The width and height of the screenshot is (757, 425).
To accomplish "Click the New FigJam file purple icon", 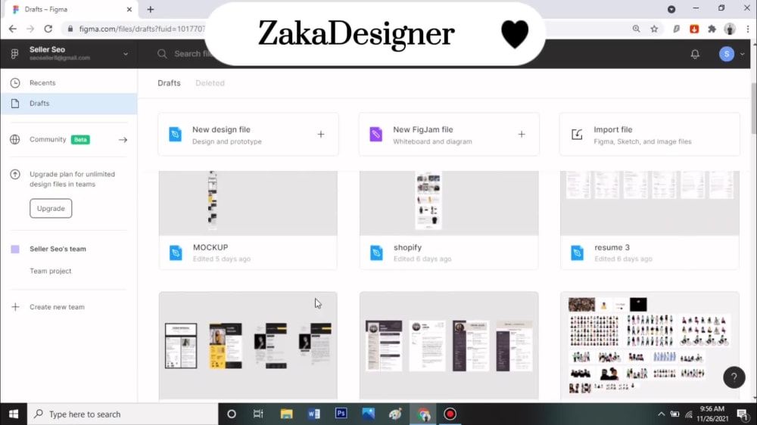I will (375, 134).
